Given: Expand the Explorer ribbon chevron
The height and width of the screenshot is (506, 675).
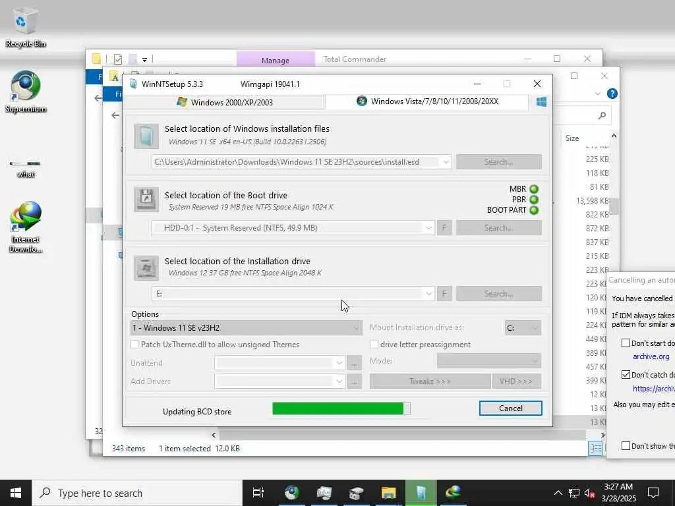Looking at the screenshot, I should [x=597, y=94].
